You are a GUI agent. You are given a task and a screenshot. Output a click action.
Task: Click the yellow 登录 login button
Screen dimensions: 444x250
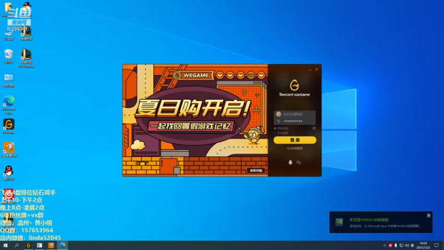[x=295, y=140]
